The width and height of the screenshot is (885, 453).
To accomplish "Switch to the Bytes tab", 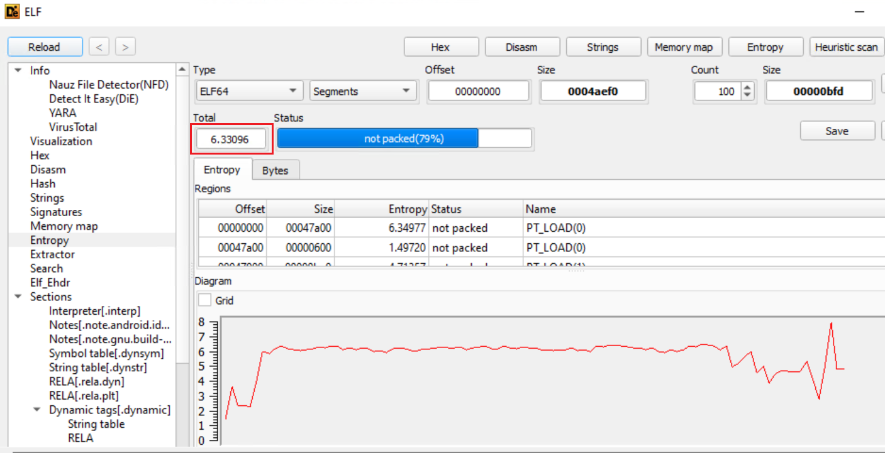I will [275, 170].
